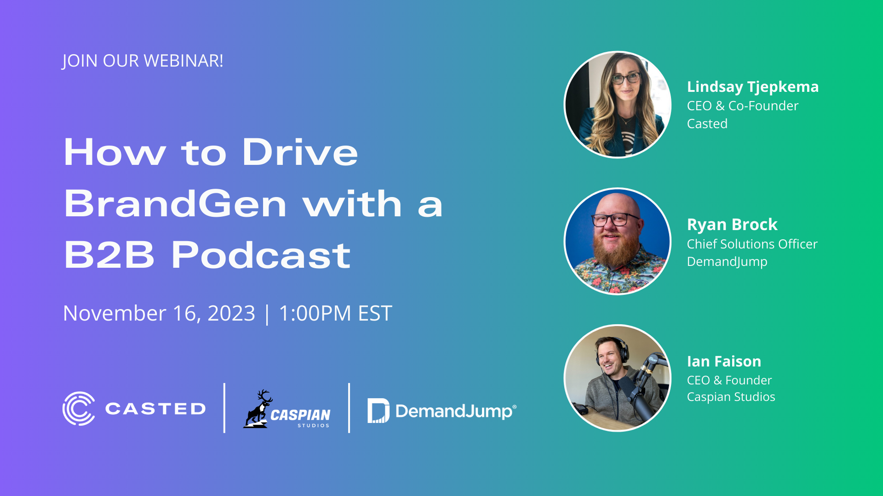Viewport: 883px width, 496px height.
Task: Click the 'JOIN OUR WEBINAR!' text
Action: [143, 61]
